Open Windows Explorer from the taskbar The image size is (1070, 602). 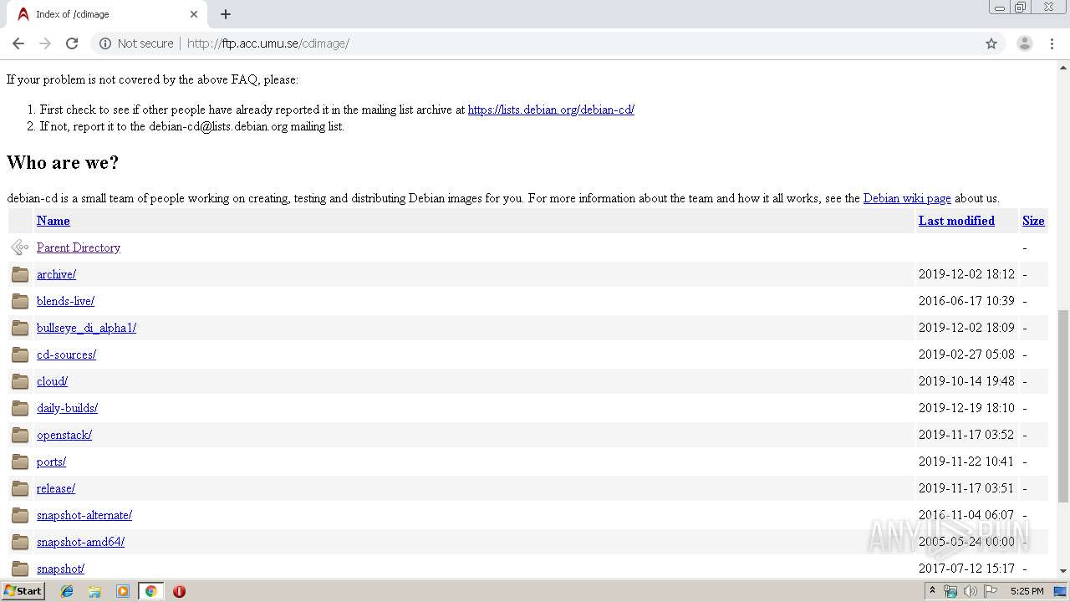tap(94, 591)
